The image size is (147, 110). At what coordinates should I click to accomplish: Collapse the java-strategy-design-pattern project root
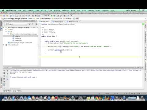(x=4, y=28)
